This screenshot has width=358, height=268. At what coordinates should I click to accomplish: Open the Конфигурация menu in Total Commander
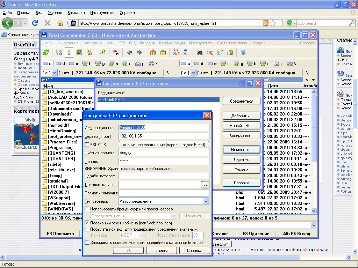click(x=172, y=43)
